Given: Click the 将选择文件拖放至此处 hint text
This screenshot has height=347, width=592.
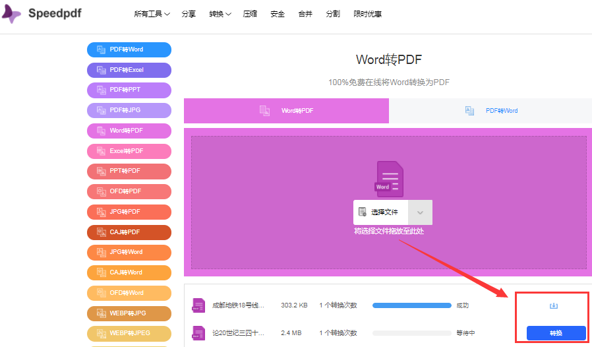Looking at the screenshot, I should pyautogui.click(x=389, y=231).
